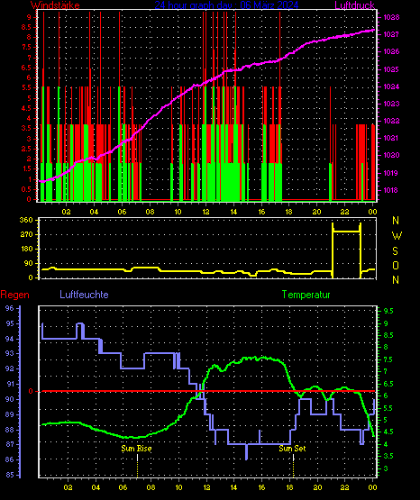Click the 9.5 temperature axis value

tap(388, 311)
